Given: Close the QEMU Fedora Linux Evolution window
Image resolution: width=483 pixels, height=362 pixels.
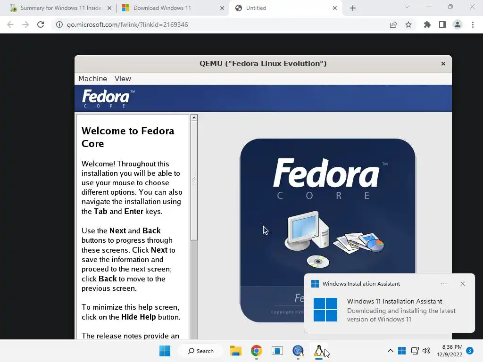Looking at the screenshot, I should (x=443, y=64).
